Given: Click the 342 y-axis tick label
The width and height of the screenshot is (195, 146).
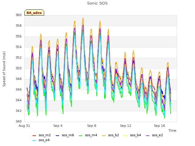Looking at the screenshot, I should [x=19, y=111].
